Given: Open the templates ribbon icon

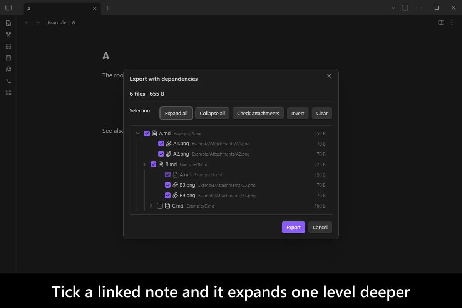Looking at the screenshot, I should [8, 69].
